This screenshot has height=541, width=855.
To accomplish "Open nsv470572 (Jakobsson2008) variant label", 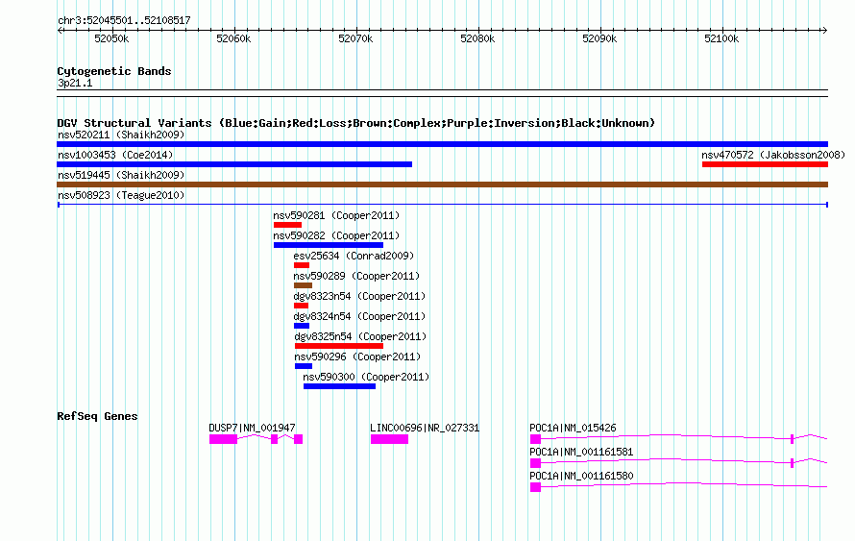I will [x=773, y=155].
